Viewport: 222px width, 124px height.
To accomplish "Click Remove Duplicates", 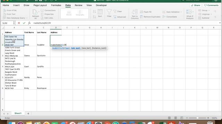I will (x=150, y=17).
